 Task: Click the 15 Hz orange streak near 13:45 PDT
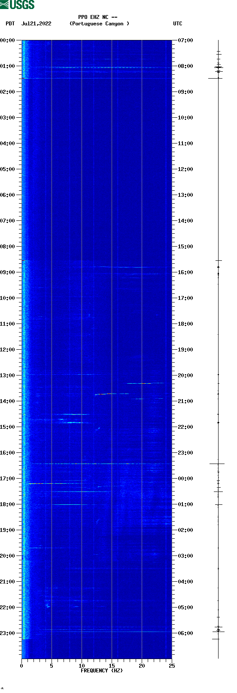click(112, 394)
